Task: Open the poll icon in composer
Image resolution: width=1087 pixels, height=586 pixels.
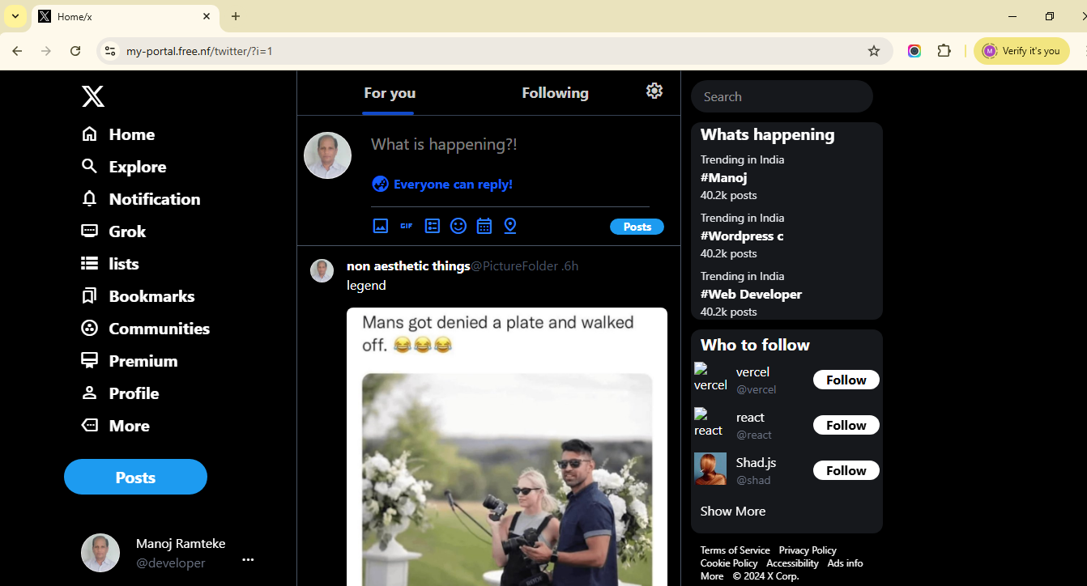Action: pos(433,226)
